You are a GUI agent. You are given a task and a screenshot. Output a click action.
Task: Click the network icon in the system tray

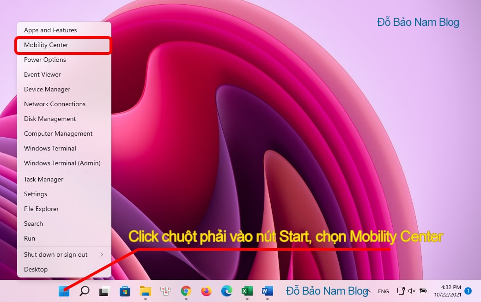coord(401,291)
